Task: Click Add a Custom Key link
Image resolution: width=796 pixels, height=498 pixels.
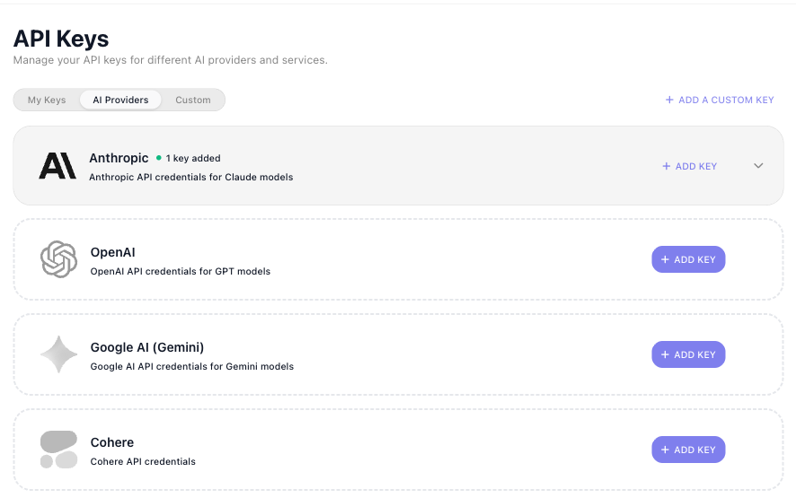Action: tap(720, 100)
